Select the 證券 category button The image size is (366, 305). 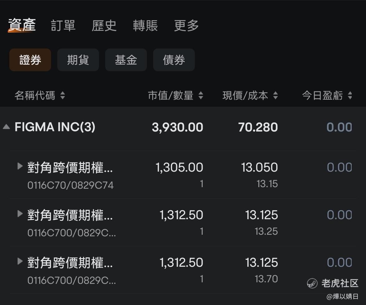tap(30, 60)
